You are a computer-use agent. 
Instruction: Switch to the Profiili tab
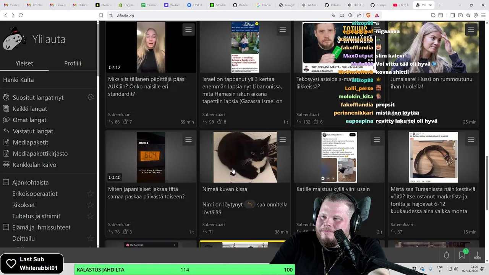coord(73,63)
